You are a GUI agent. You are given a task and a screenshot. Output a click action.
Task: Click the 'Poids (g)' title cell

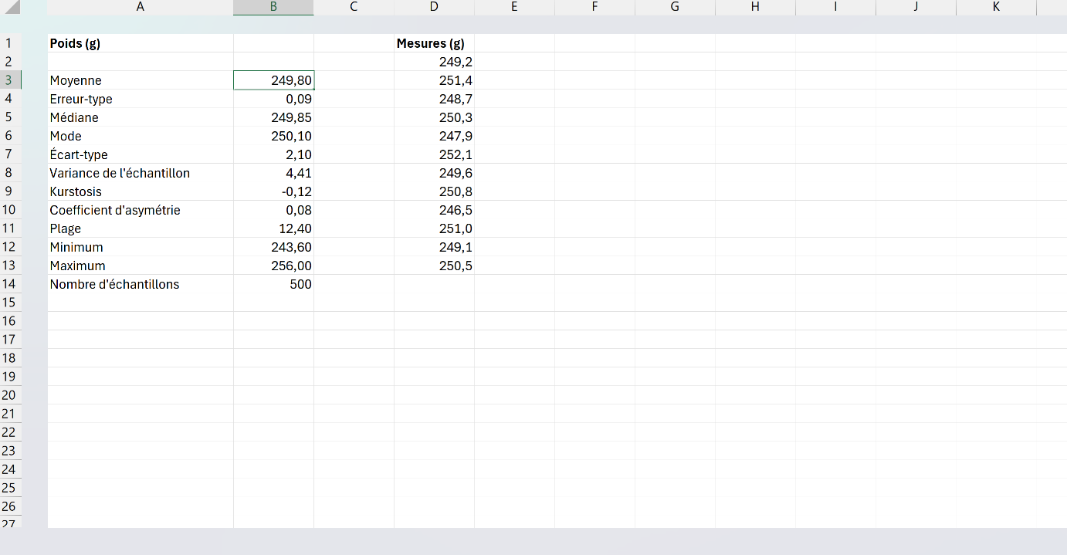pyautogui.click(x=141, y=43)
